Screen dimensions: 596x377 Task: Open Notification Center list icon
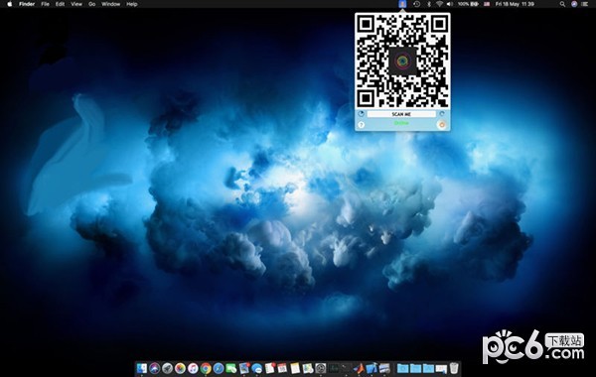tap(586, 4)
